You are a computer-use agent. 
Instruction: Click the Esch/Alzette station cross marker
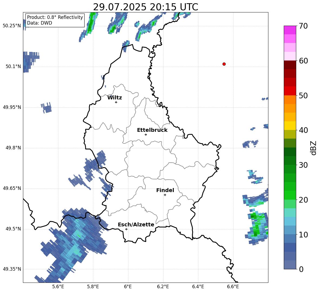coord(126,229)
